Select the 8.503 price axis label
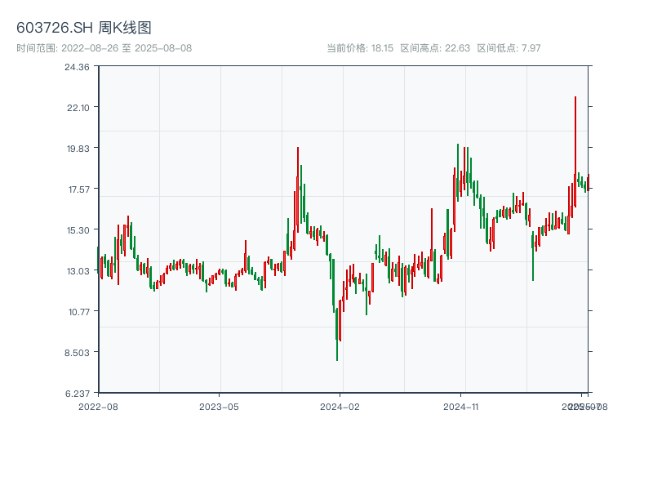 coord(77,353)
